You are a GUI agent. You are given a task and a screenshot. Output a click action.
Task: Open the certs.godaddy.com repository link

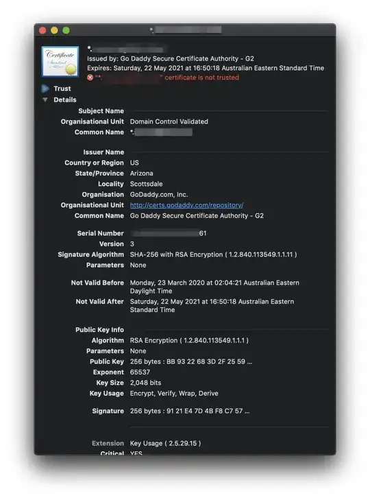186,205
